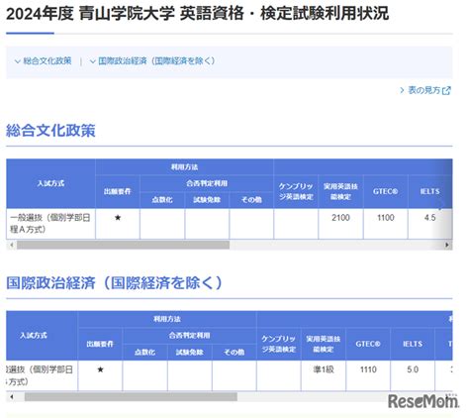Viewport: 469px width, 418px height.
Task: Click 利用方法 header in second table
Action: click(x=167, y=319)
